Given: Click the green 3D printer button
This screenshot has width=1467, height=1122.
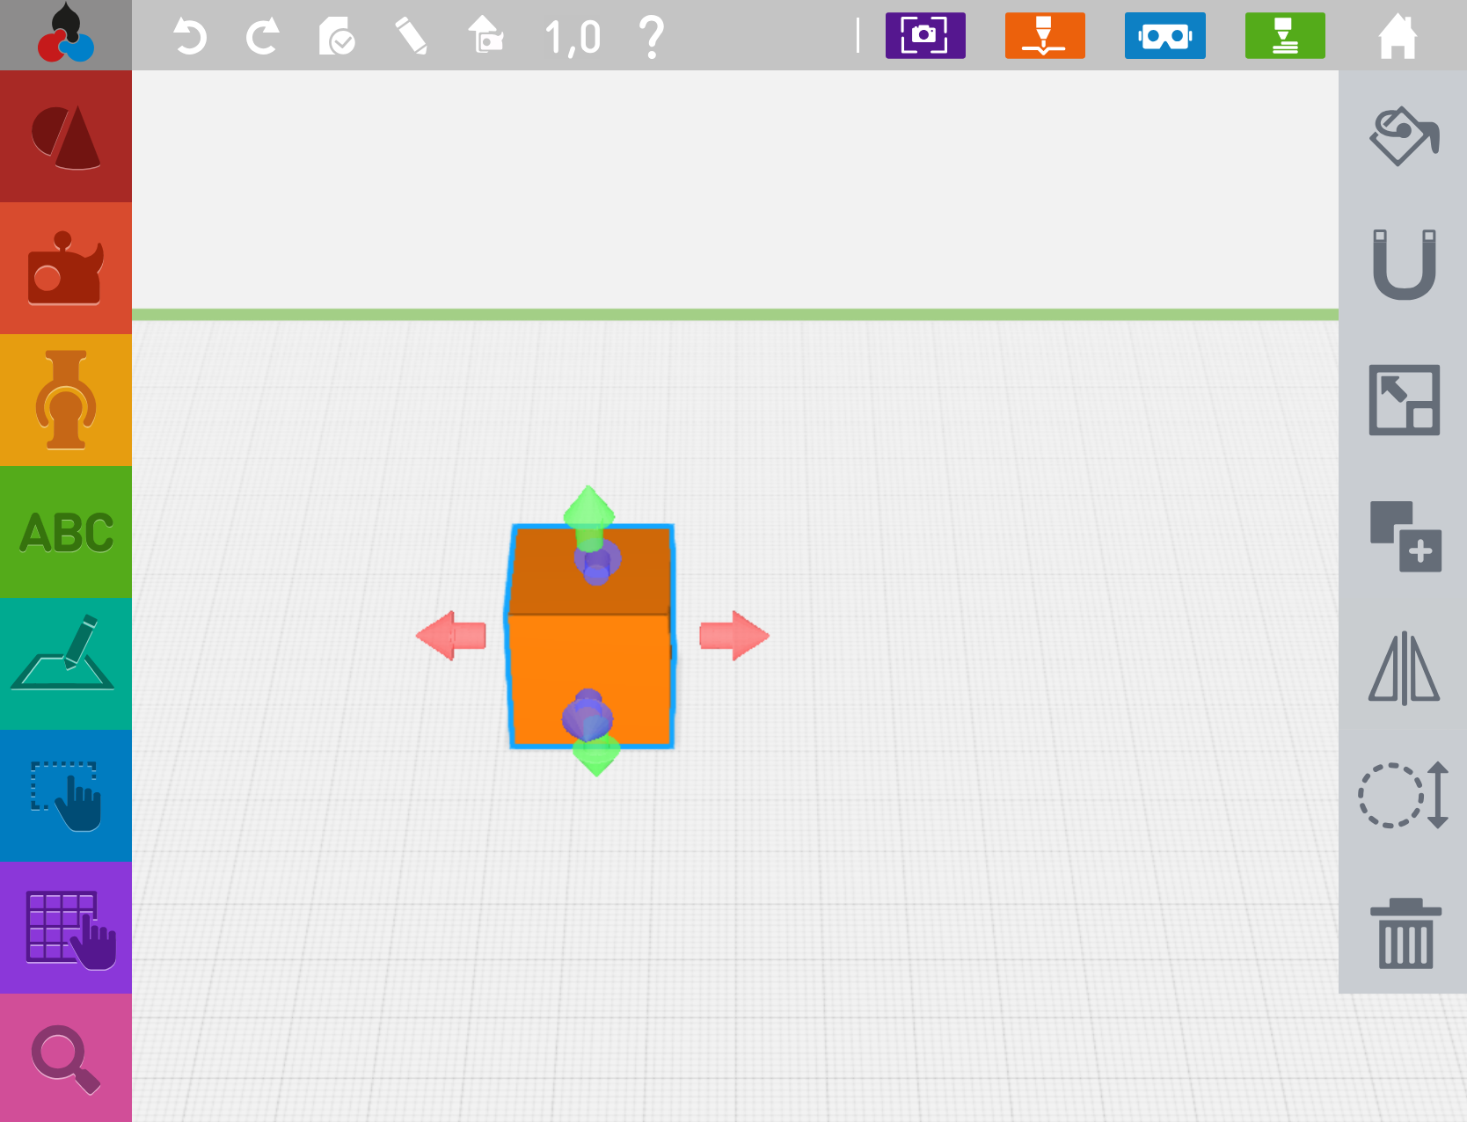Looking at the screenshot, I should pos(1285,35).
